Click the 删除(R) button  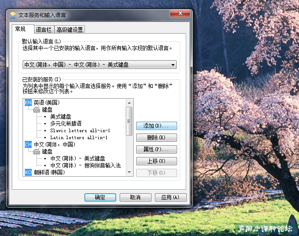point(157,137)
